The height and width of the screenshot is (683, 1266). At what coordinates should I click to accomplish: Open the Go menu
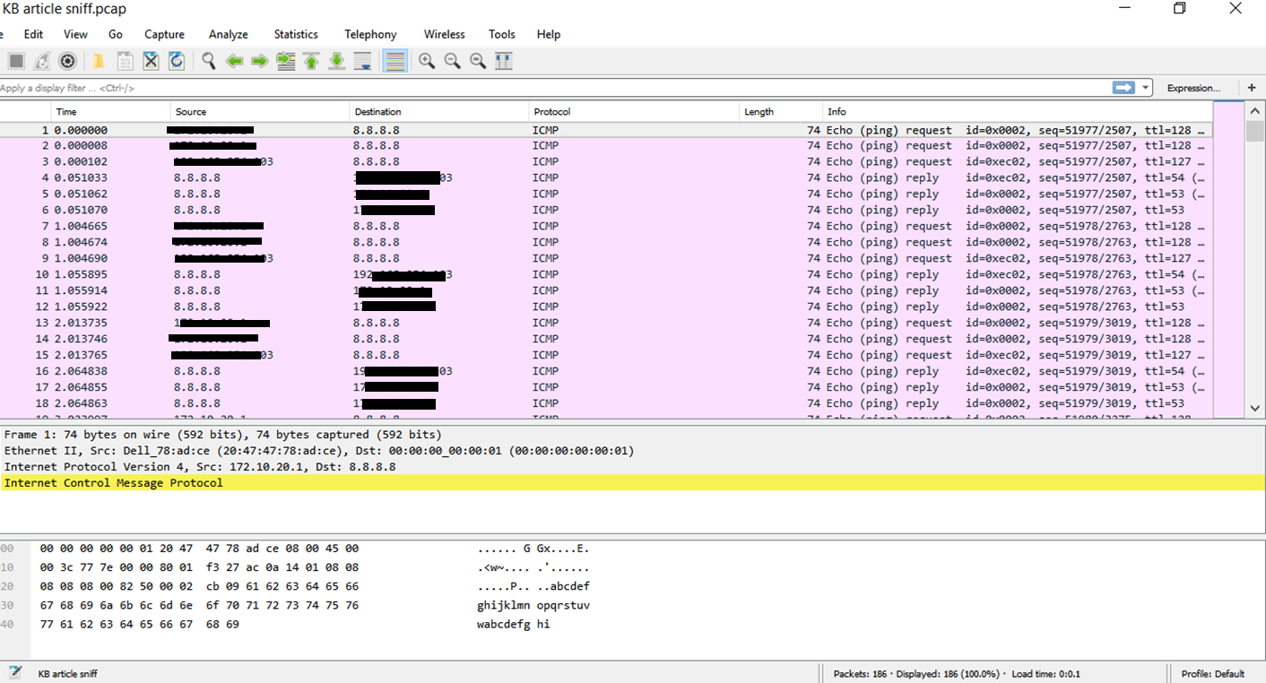point(116,34)
